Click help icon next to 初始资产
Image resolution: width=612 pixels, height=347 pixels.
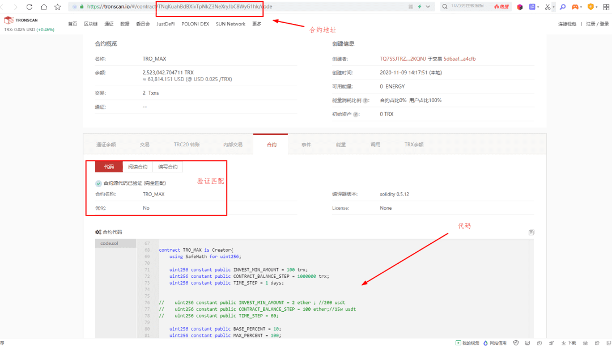[x=355, y=115]
